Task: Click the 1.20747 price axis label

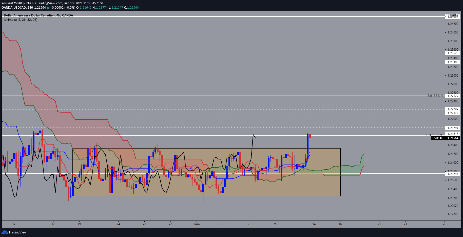Action: click(x=453, y=174)
